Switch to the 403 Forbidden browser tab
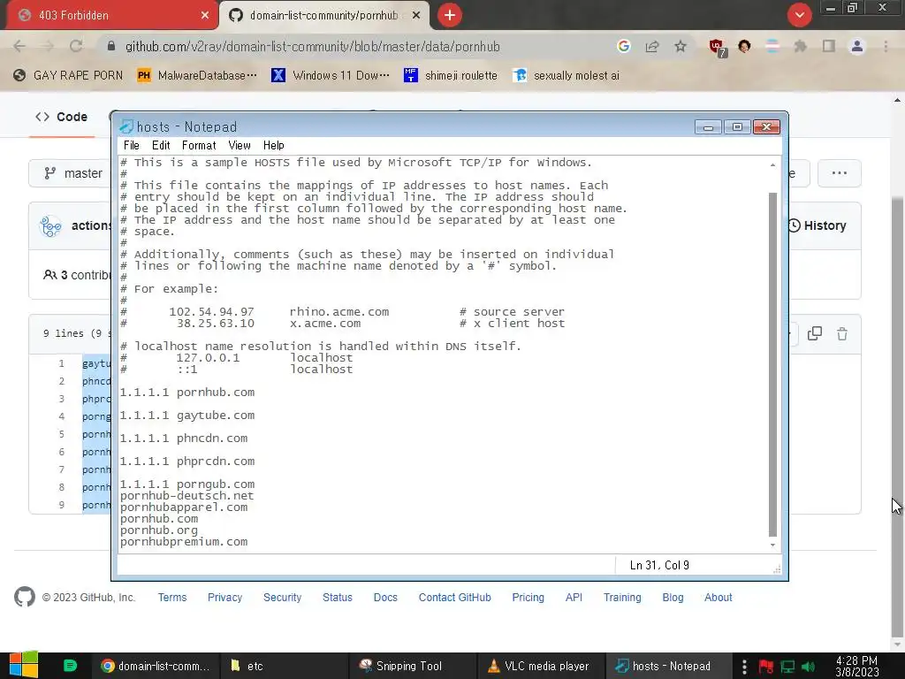This screenshot has height=679, width=905. (112, 16)
